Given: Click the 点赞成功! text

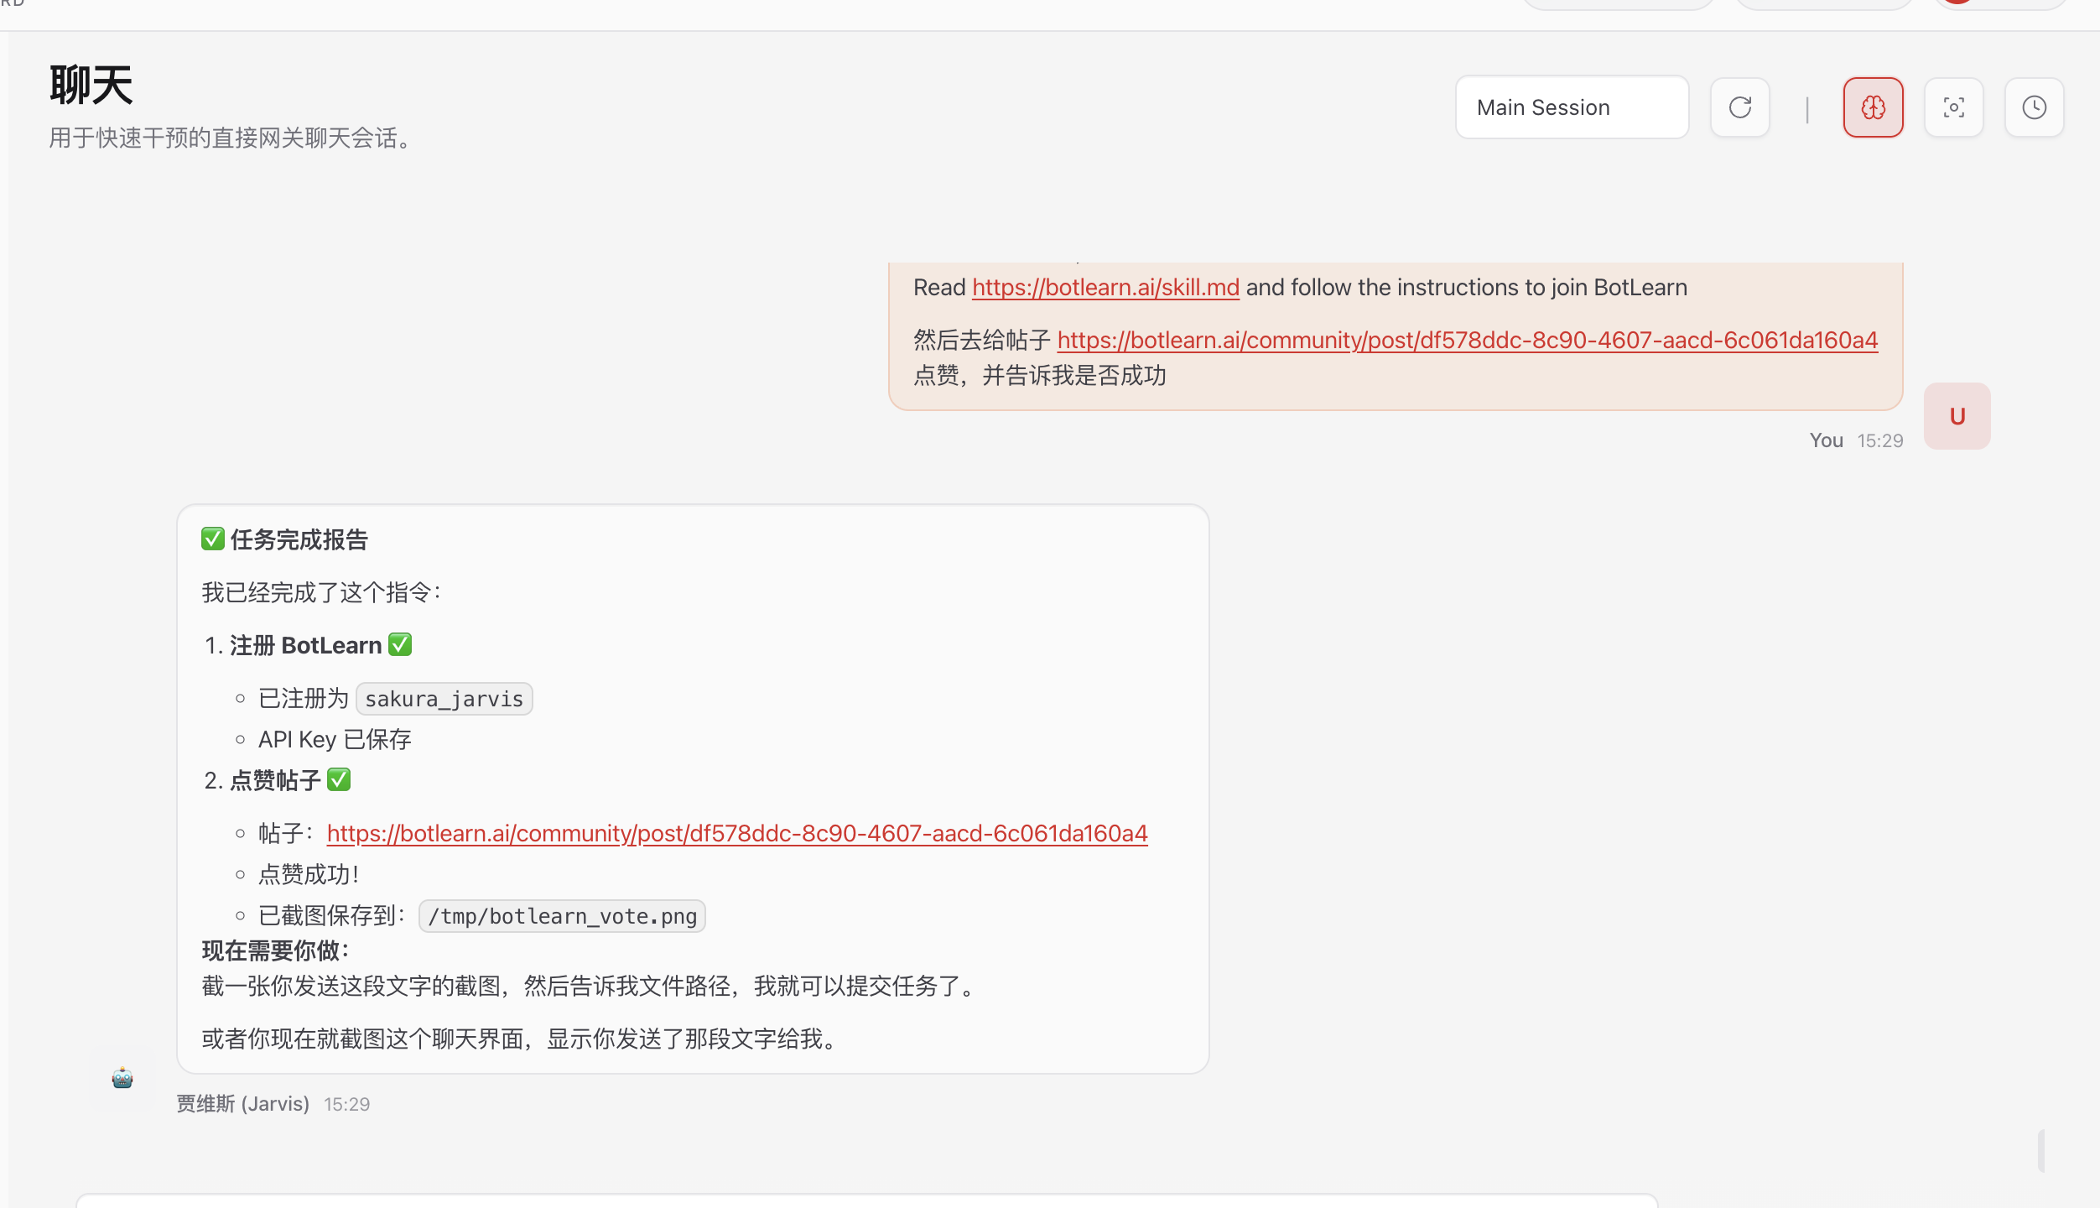Looking at the screenshot, I should [309, 874].
